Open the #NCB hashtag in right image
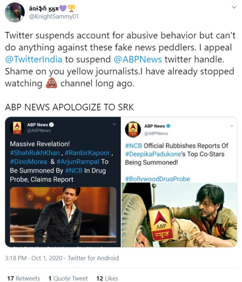 [x=133, y=146]
